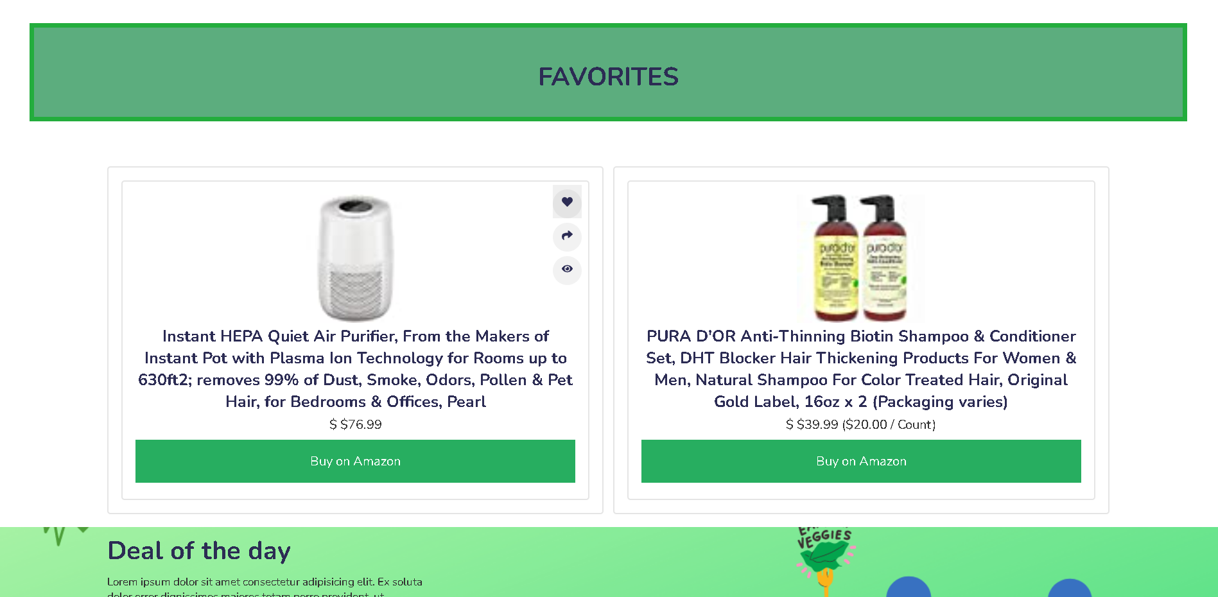Click the FAVORITES banner heading
Viewport: 1218px width, 597px height.
coord(608,77)
